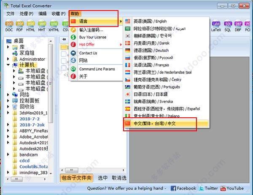Pick the MHT format icon
The image size is (253, 195).
coord(42,24)
